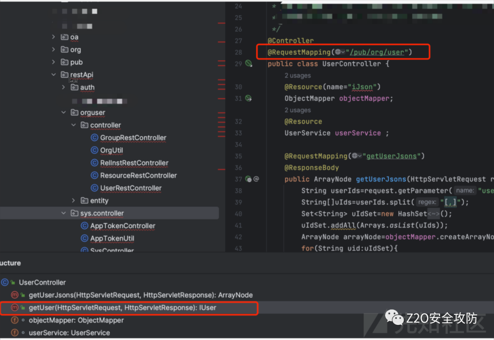Open OrgUtil in the project tree
Viewport: 494px width, 340px height.
pyautogui.click(x=112, y=150)
